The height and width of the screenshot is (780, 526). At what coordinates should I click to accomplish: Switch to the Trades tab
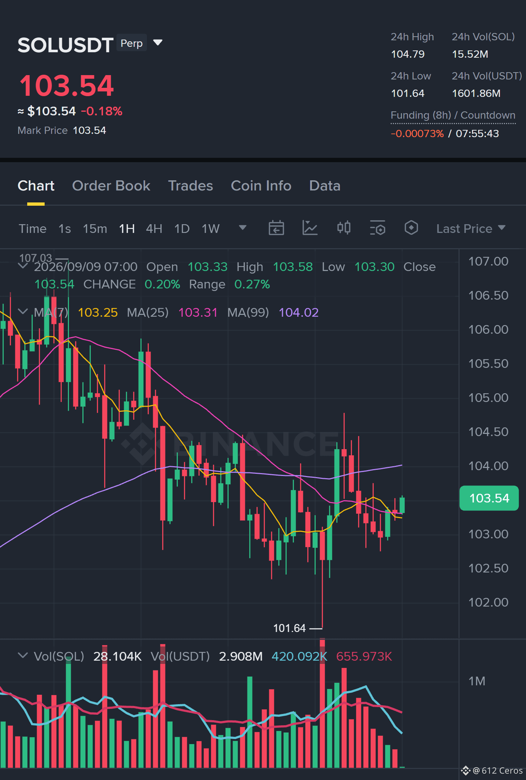[x=190, y=186]
